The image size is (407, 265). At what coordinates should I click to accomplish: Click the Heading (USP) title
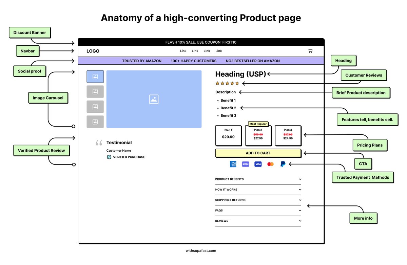(x=241, y=74)
